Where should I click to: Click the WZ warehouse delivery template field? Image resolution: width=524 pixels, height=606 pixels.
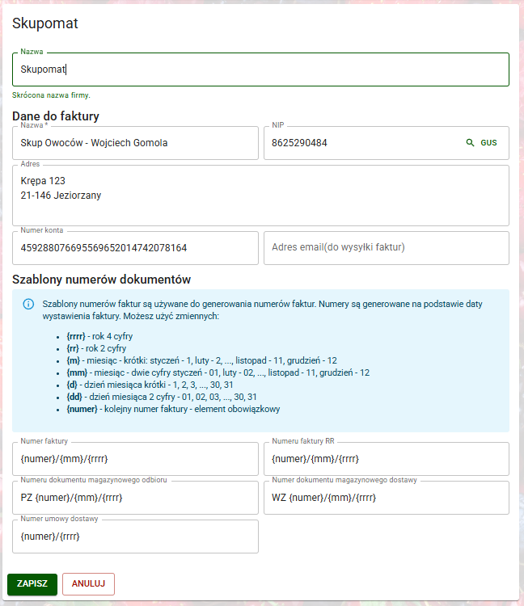click(387, 498)
